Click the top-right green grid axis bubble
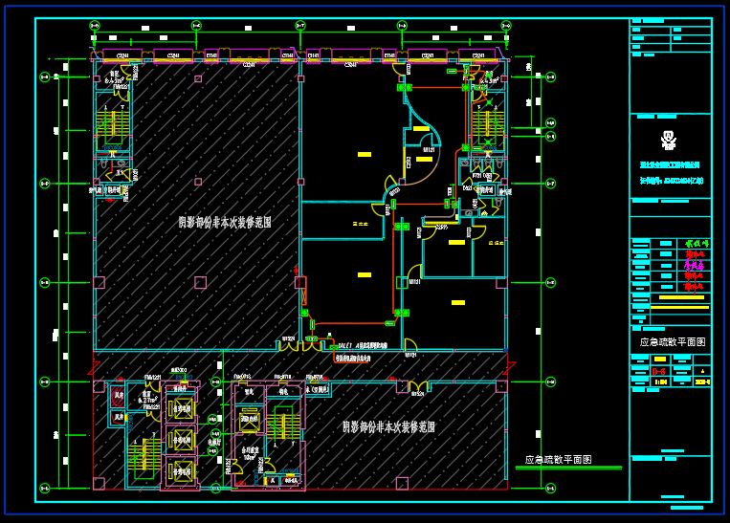730x523 pixels. (504, 26)
